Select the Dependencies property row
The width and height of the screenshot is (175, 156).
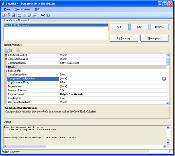click(x=87, y=87)
